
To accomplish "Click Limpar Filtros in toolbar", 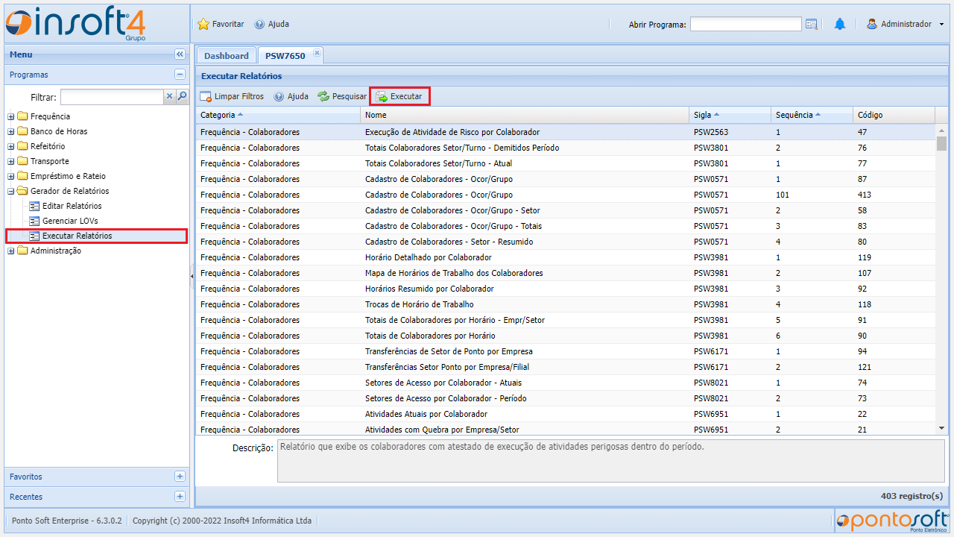I will click(x=232, y=96).
